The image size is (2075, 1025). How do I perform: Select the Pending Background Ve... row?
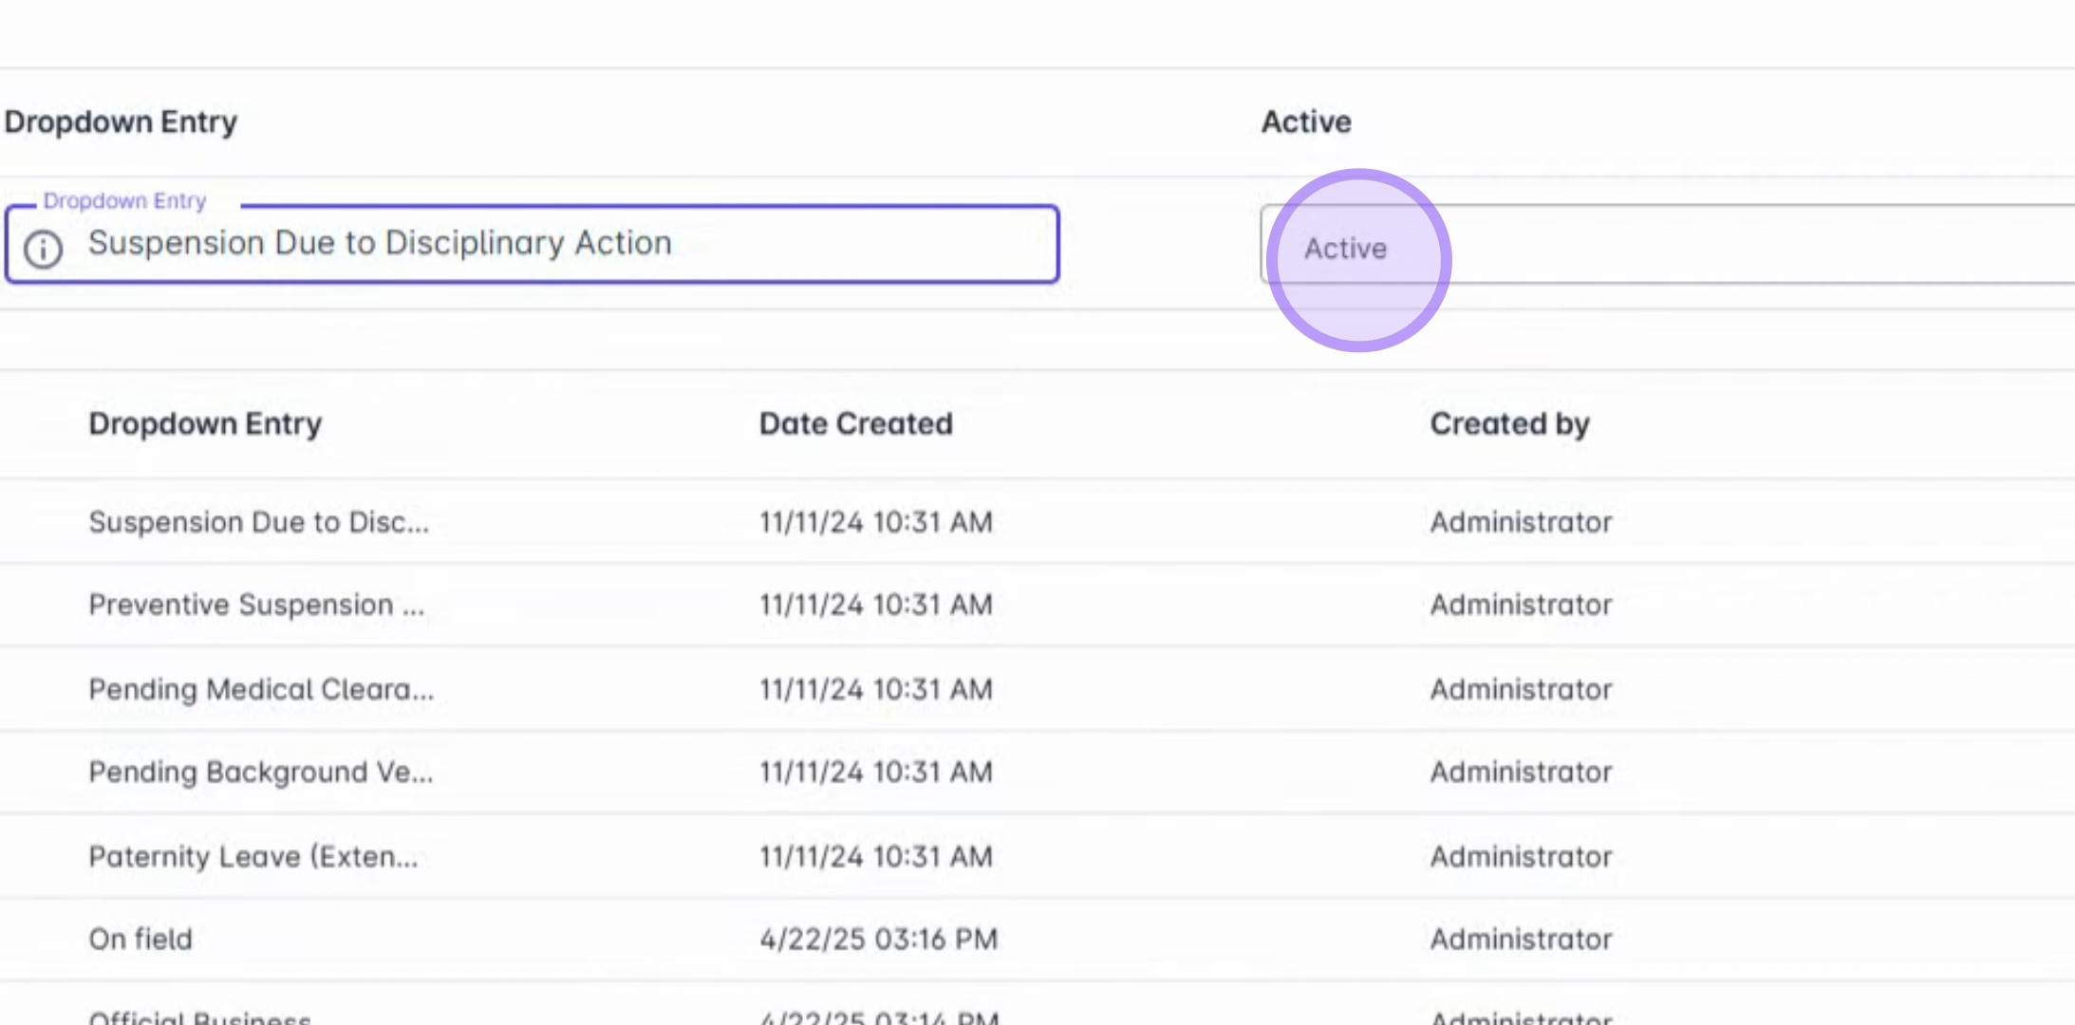click(261, 772)
